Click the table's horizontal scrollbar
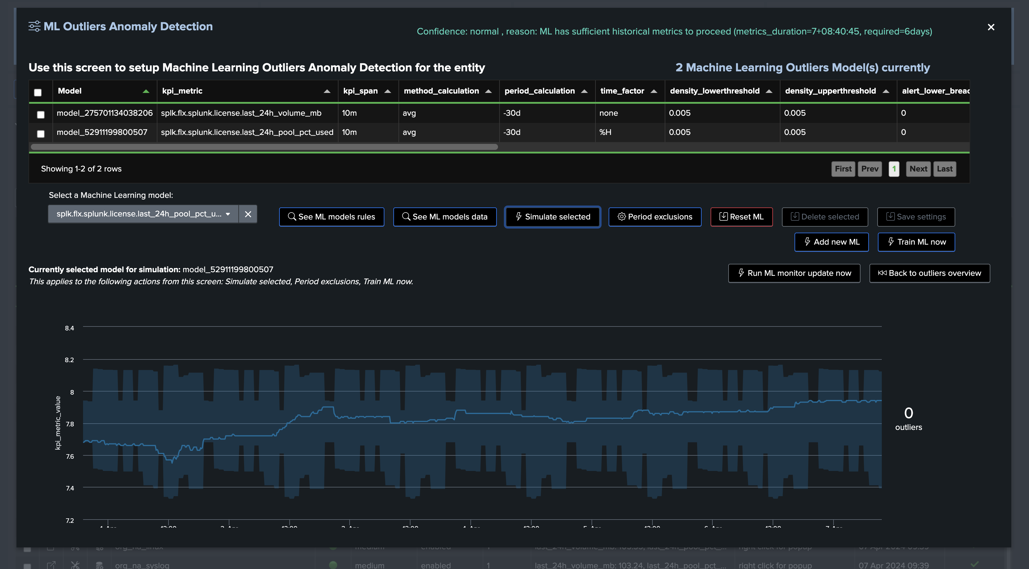1029x569 pixels. point(264,147)
